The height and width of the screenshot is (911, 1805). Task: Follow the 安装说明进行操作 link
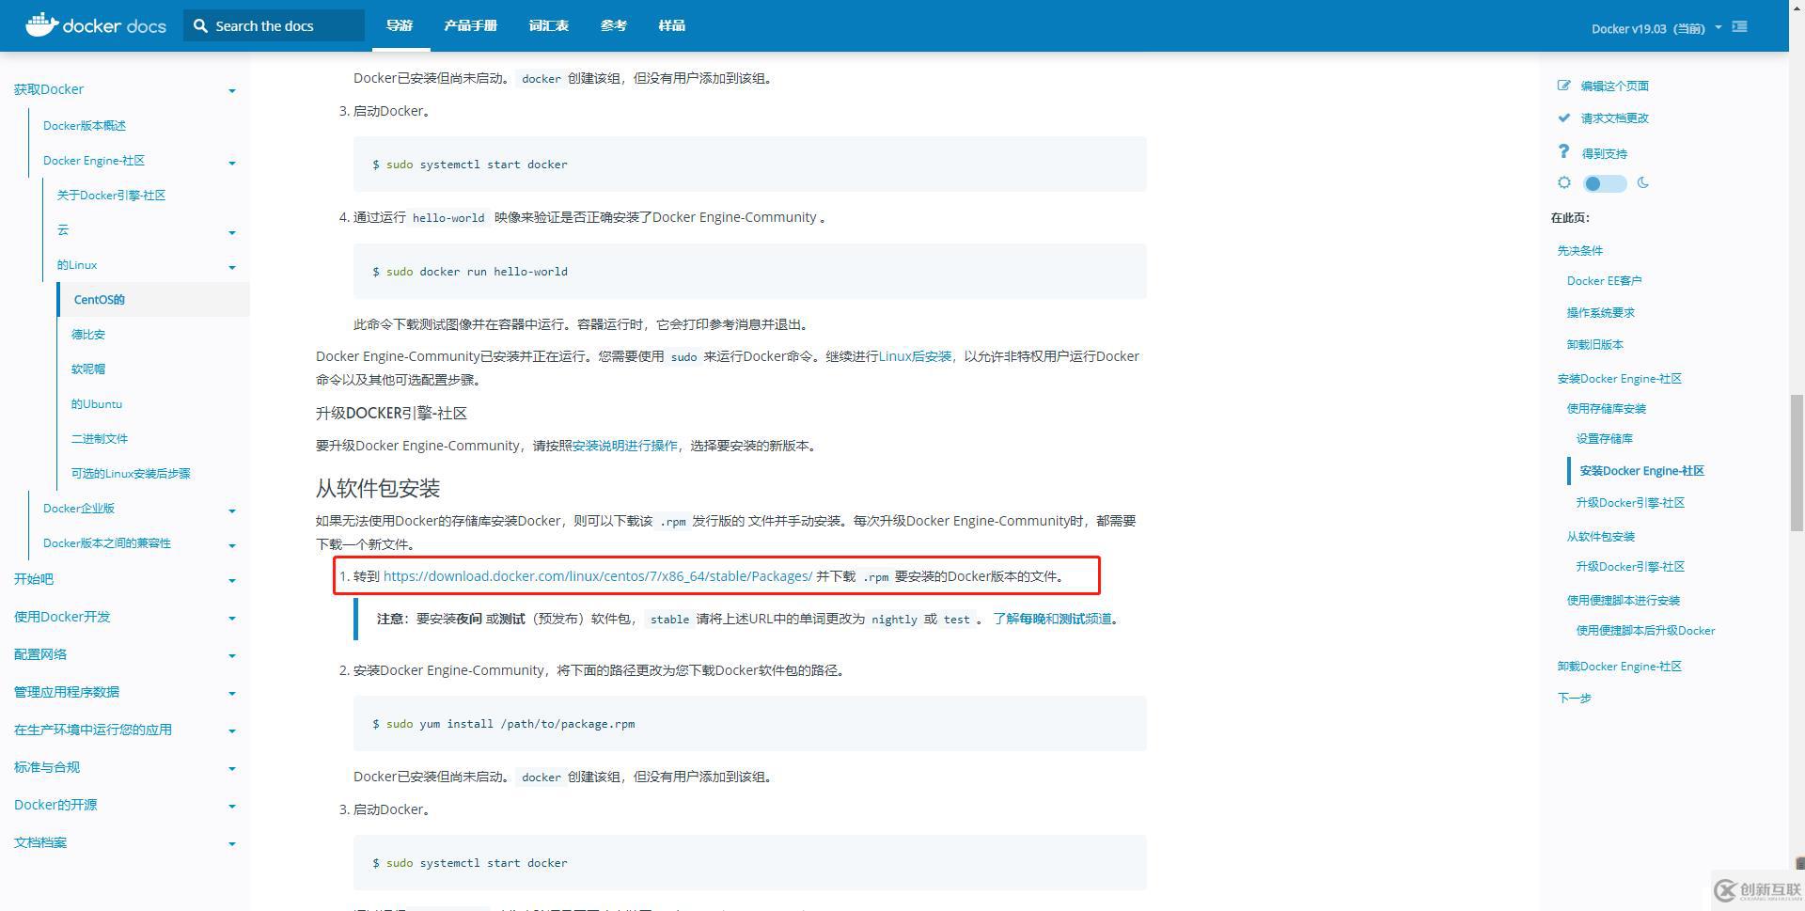pos(624,446)
